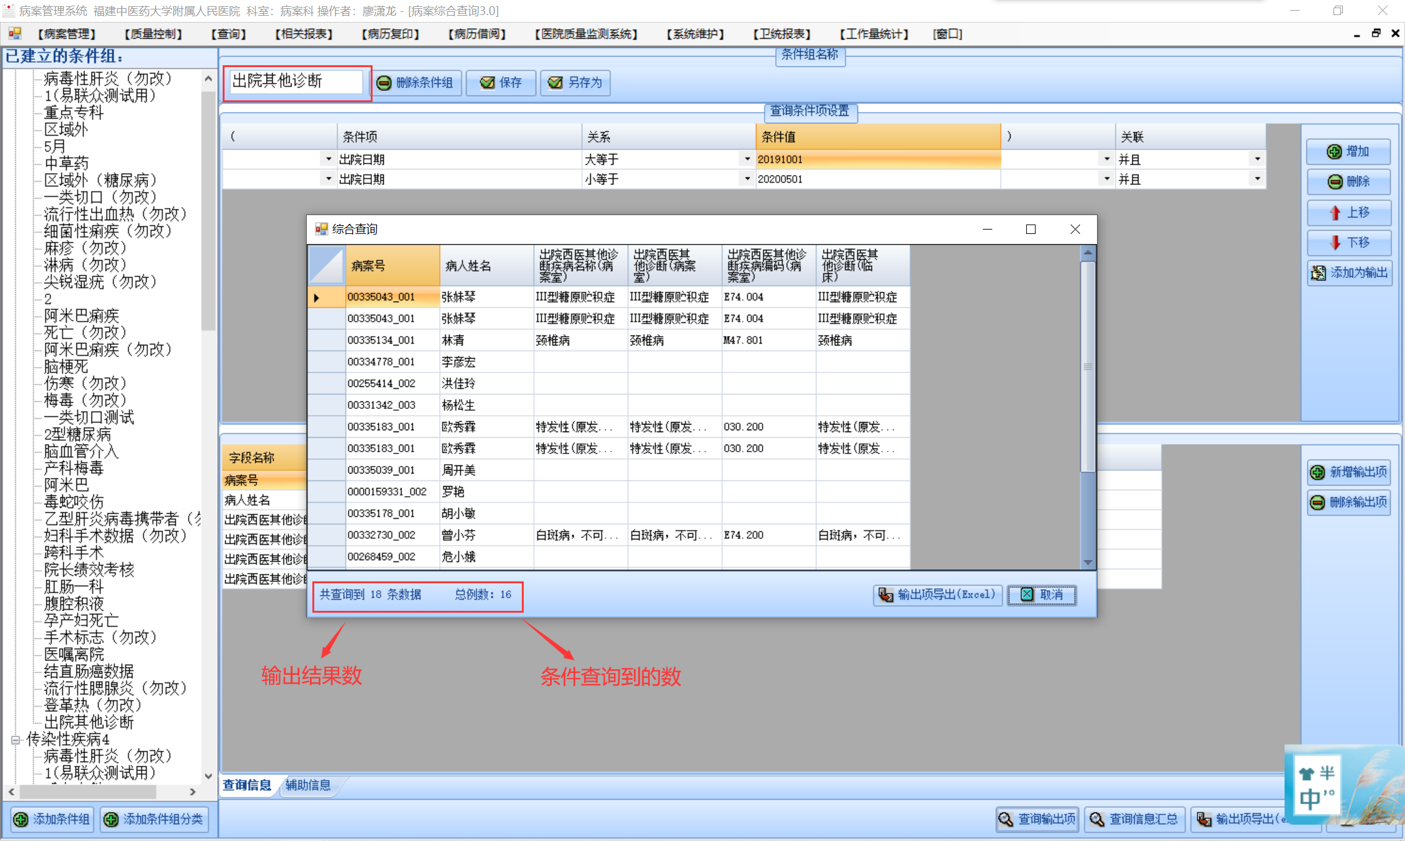Click the 取消 button in the dialog
Screen dimensions: 1405x841
[1042, 595]
